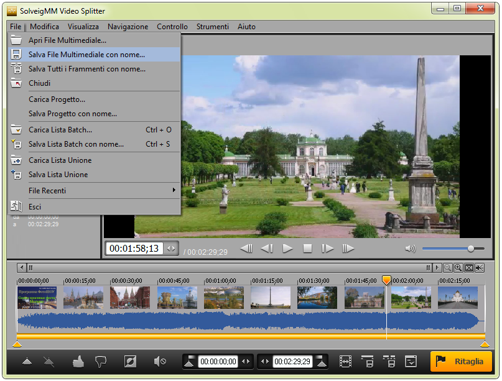Select Salva File Multimediale con nome
502x381 pixels.
[94, 55]
